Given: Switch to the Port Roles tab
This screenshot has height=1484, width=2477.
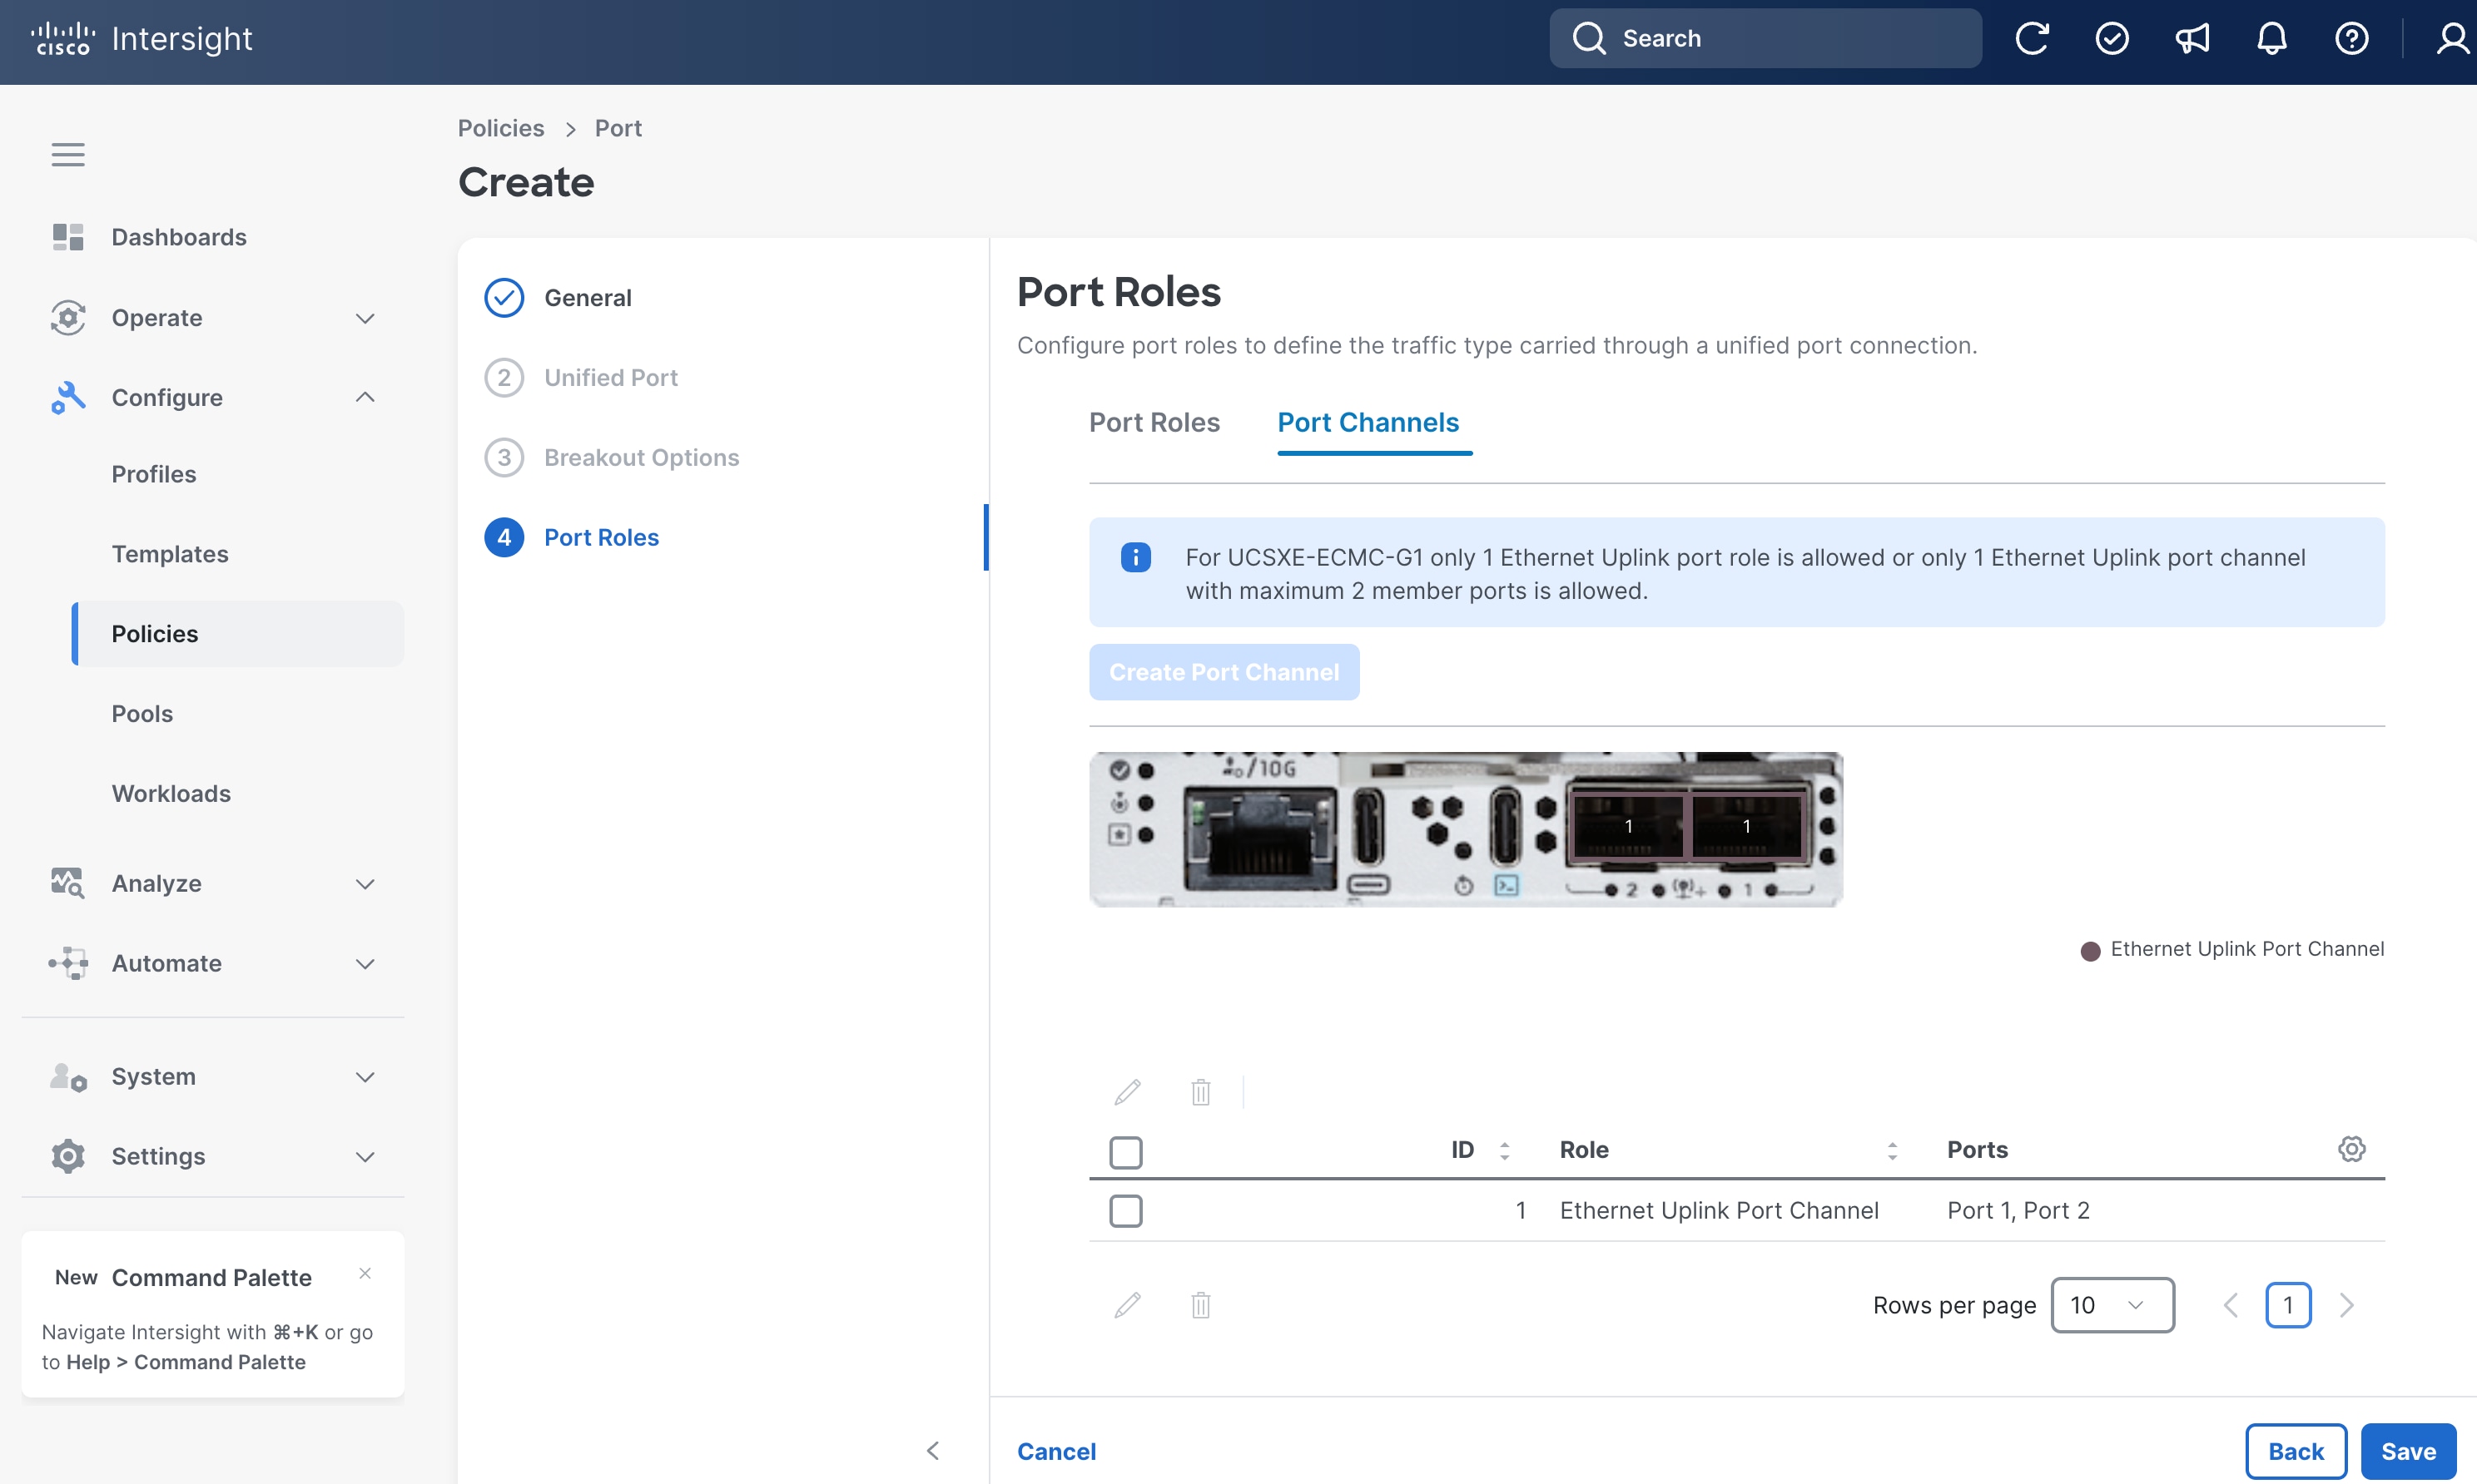Looking at the screenshot, I should tap(1154, 422).
